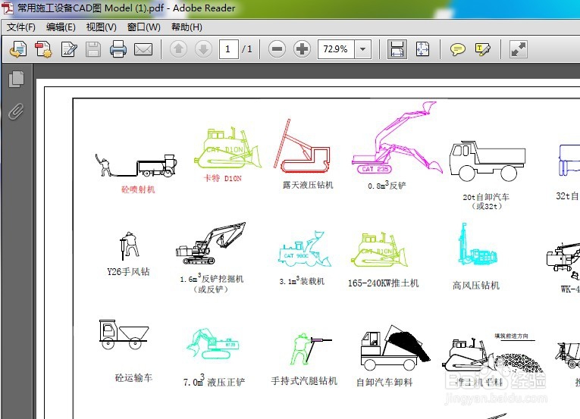Zoom out with minus button
This screenshot has height=419, width=580.
(x=277, y=48)
